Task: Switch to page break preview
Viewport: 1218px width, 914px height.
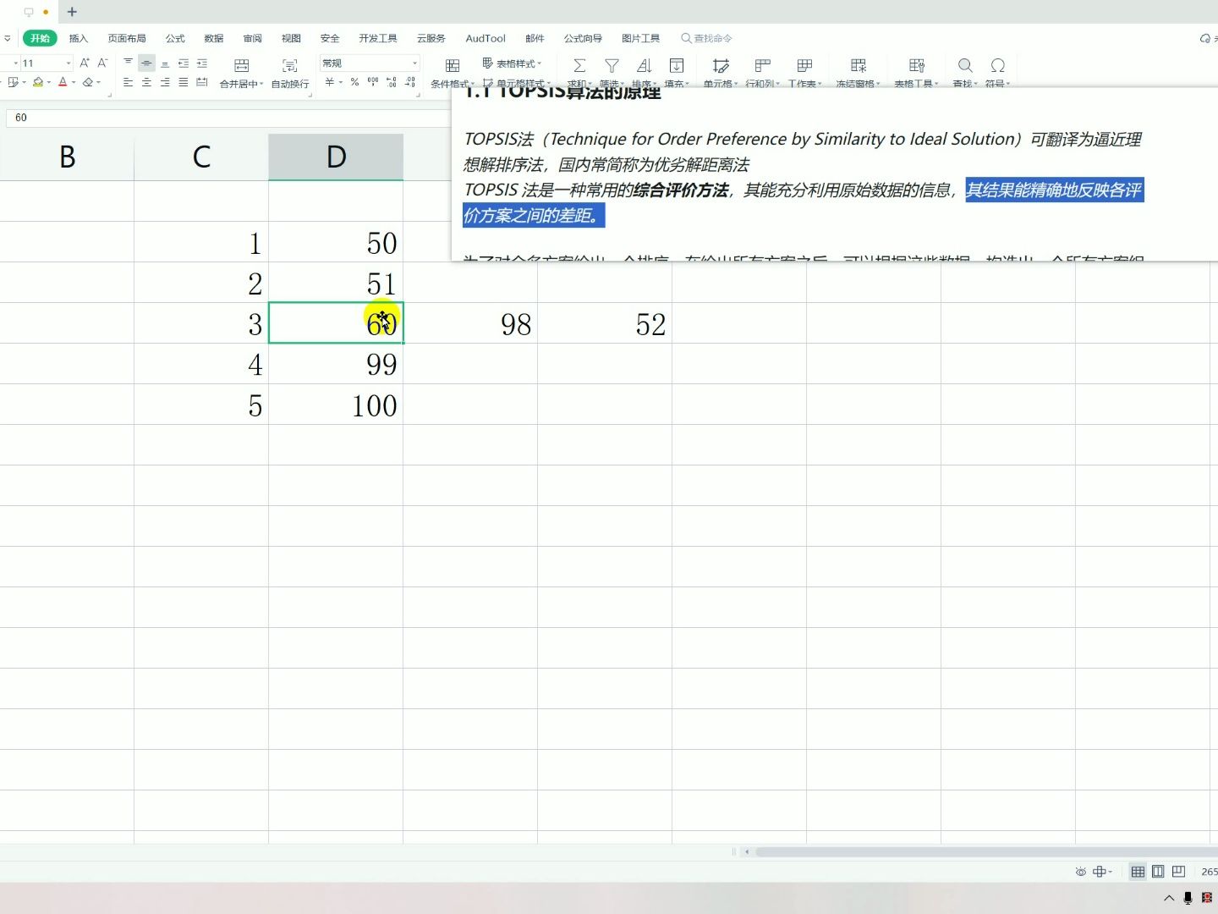Action: (x=1178, y=872)
